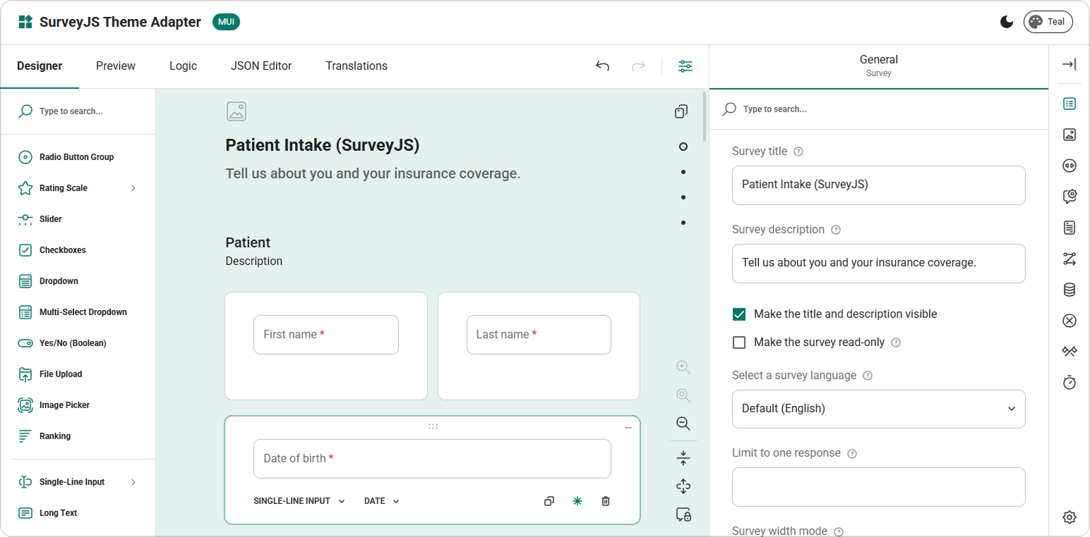This screenshot has height=537, width=1090.
Task: Collapse the property panel with the arrow-bar icon
Action: (1070, 65)
